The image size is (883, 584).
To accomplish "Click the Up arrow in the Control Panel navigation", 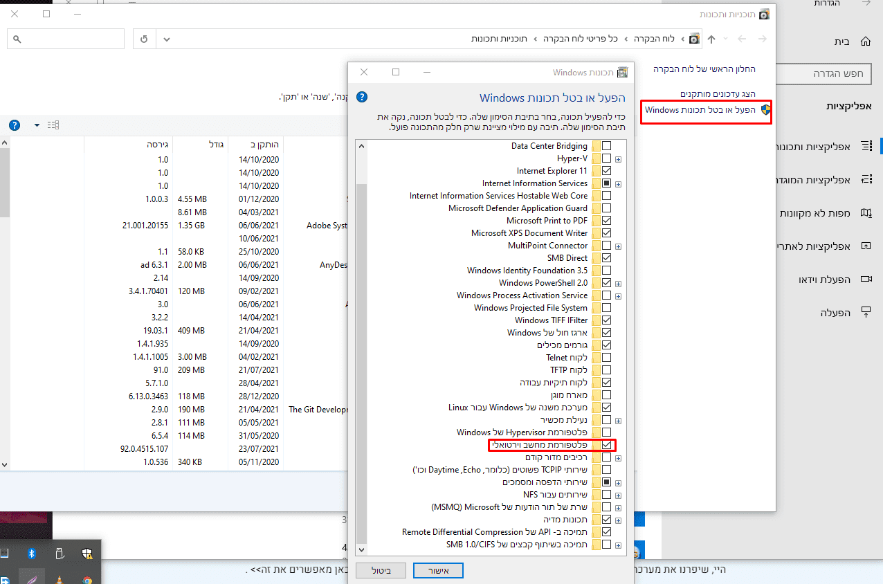I will tap(712, 39).
